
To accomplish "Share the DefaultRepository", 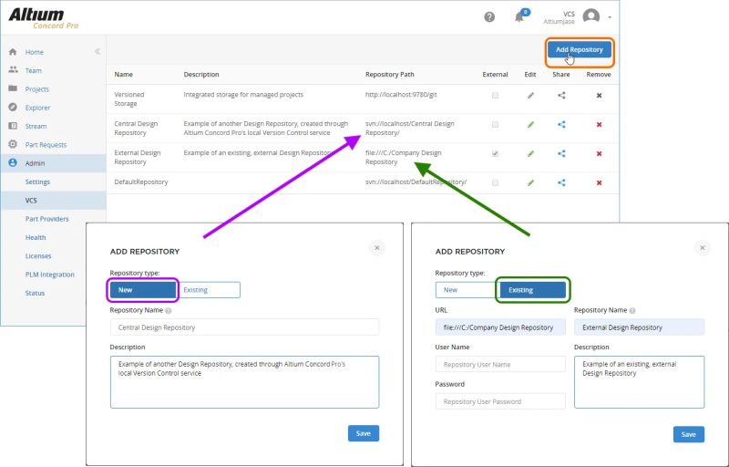I will point(561,182).
